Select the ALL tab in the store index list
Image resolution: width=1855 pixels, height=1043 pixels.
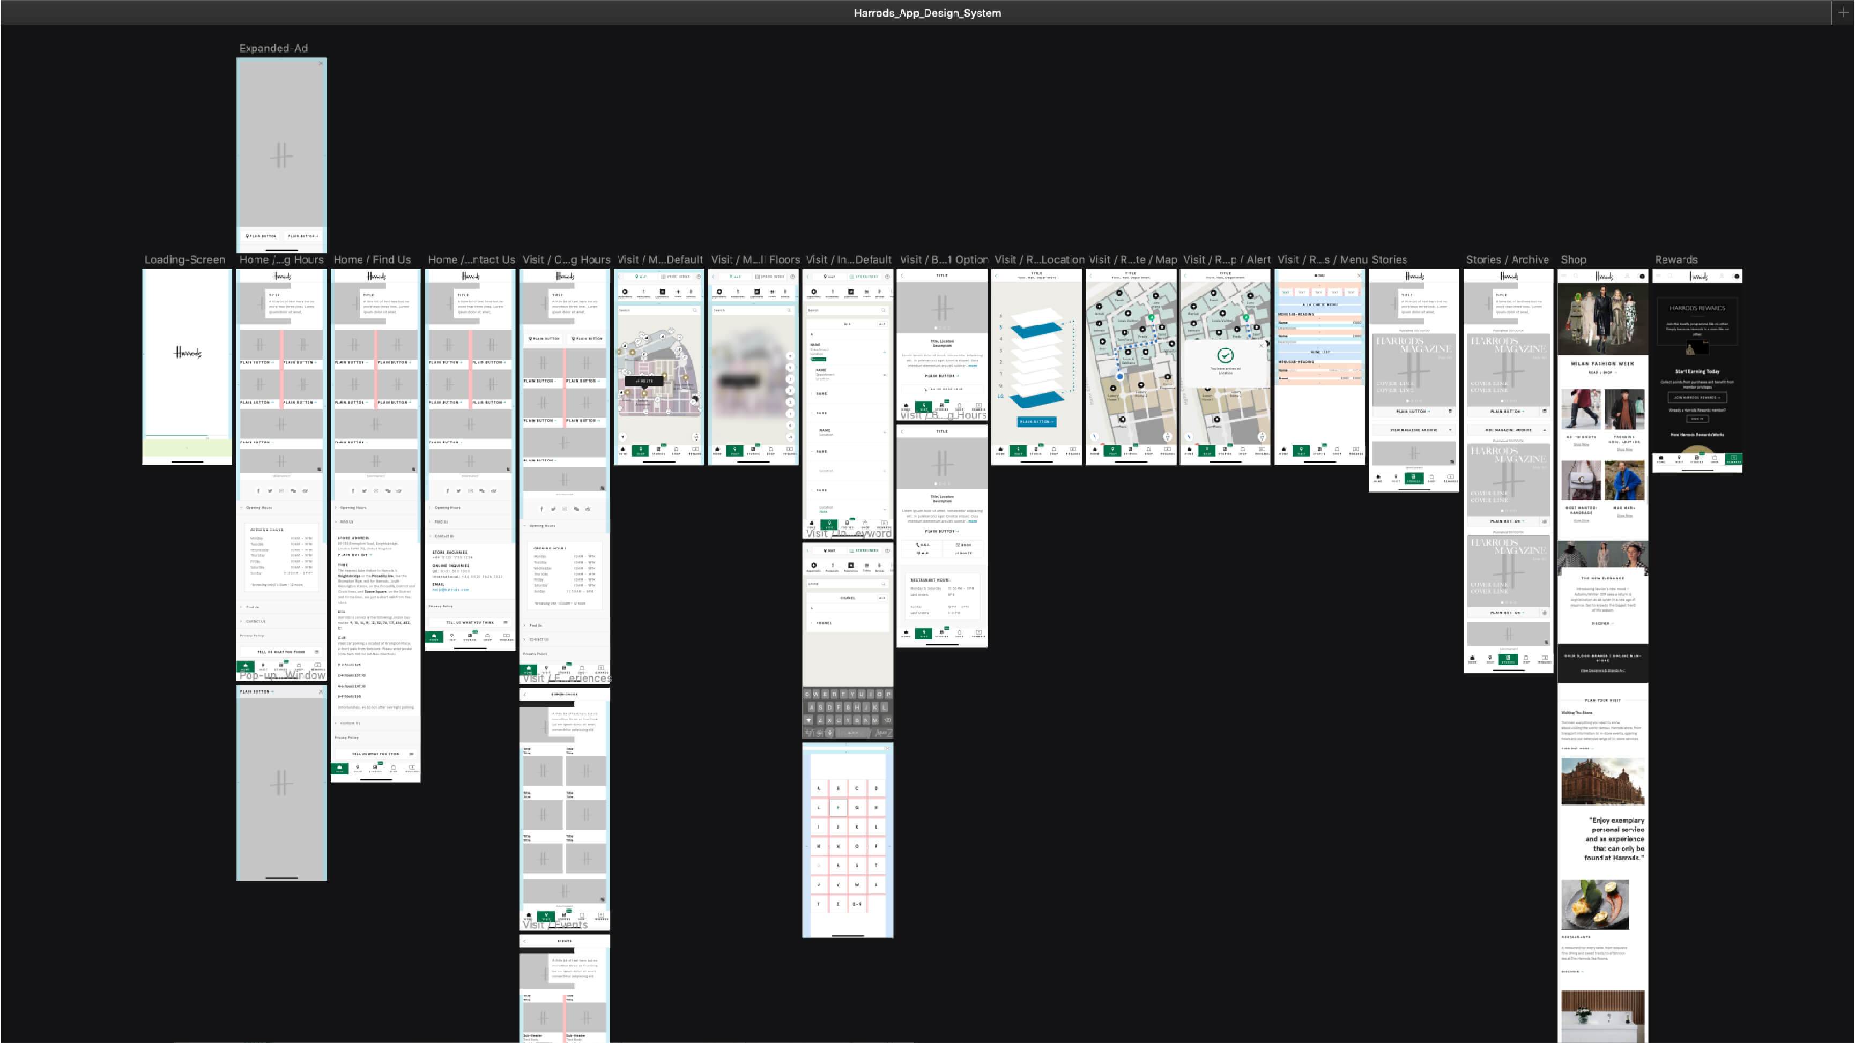(848, 324)
